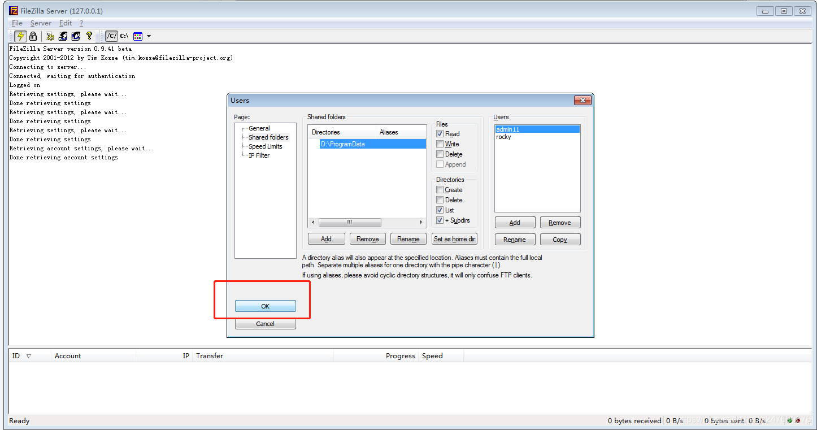Select General page in Users dialog
Viewport: 817px width, 430px height.
click(259, 128)
